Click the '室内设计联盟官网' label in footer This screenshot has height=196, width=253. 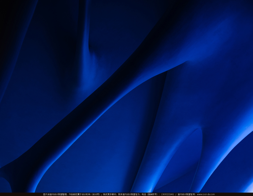coord(186,194)
